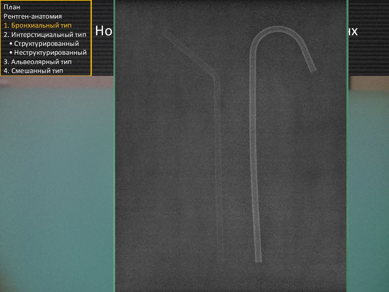Go to "3. Альвеолярный тип" section
This screenshot has width=389, height=292.
pyautogui.click(x=38, y=62)
